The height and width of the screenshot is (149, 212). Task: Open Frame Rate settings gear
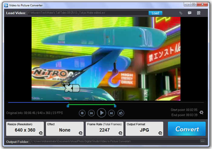tap(120, 133)
